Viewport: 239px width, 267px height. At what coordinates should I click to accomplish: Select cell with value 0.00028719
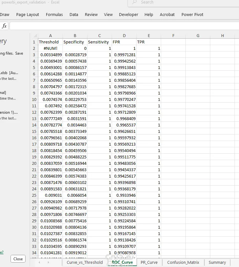pos(75,55)
